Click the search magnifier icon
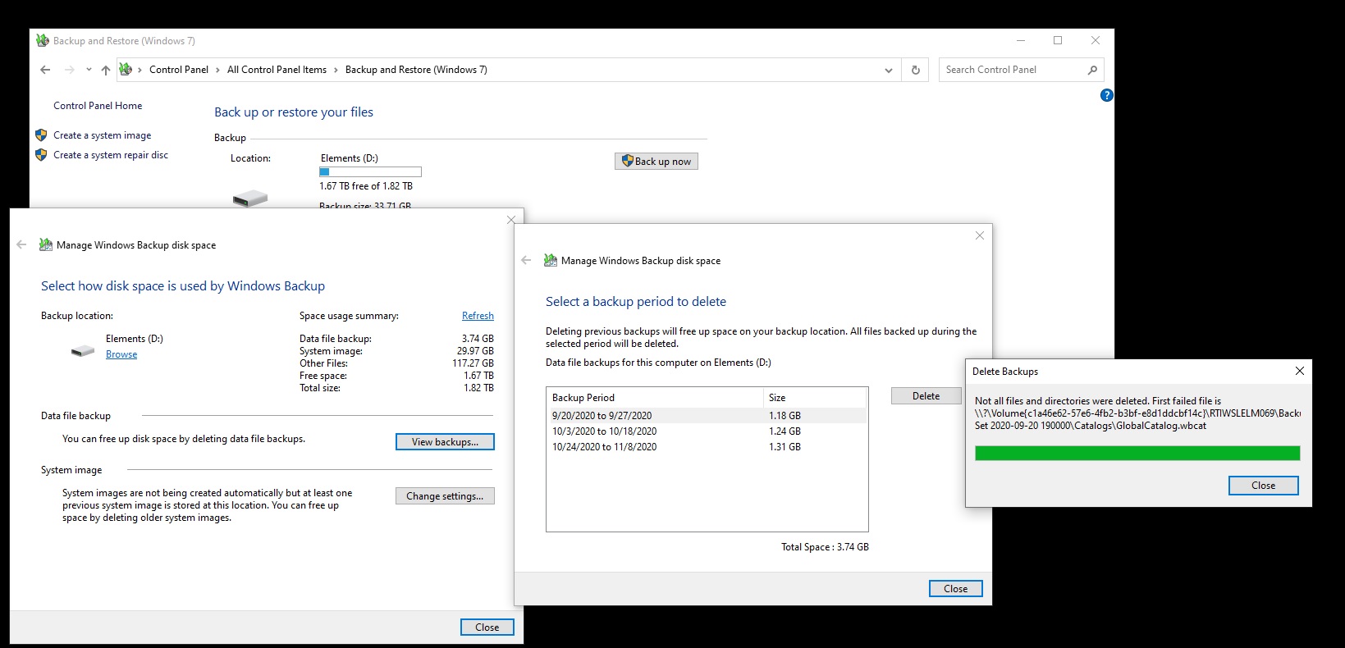The width and height of the screenshot is (1345, 648). tap(1092, 70)
